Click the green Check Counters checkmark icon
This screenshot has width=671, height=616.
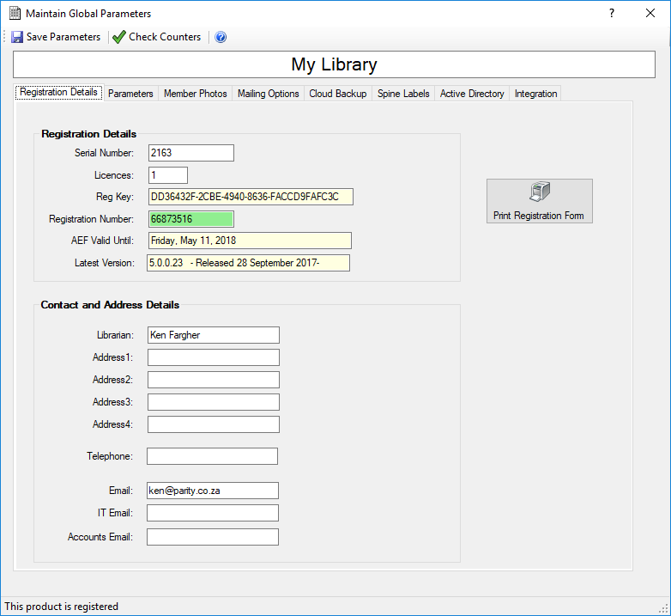[118, 37]
